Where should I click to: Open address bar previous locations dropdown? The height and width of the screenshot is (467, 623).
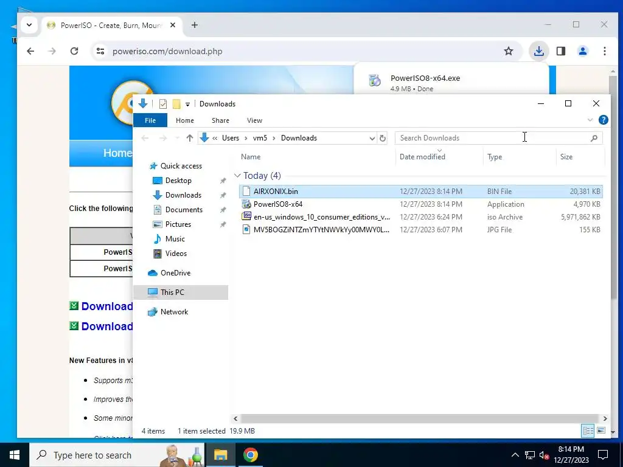372,138
